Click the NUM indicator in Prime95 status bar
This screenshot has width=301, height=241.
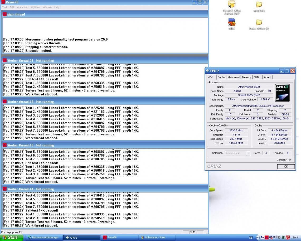point(192,232)
